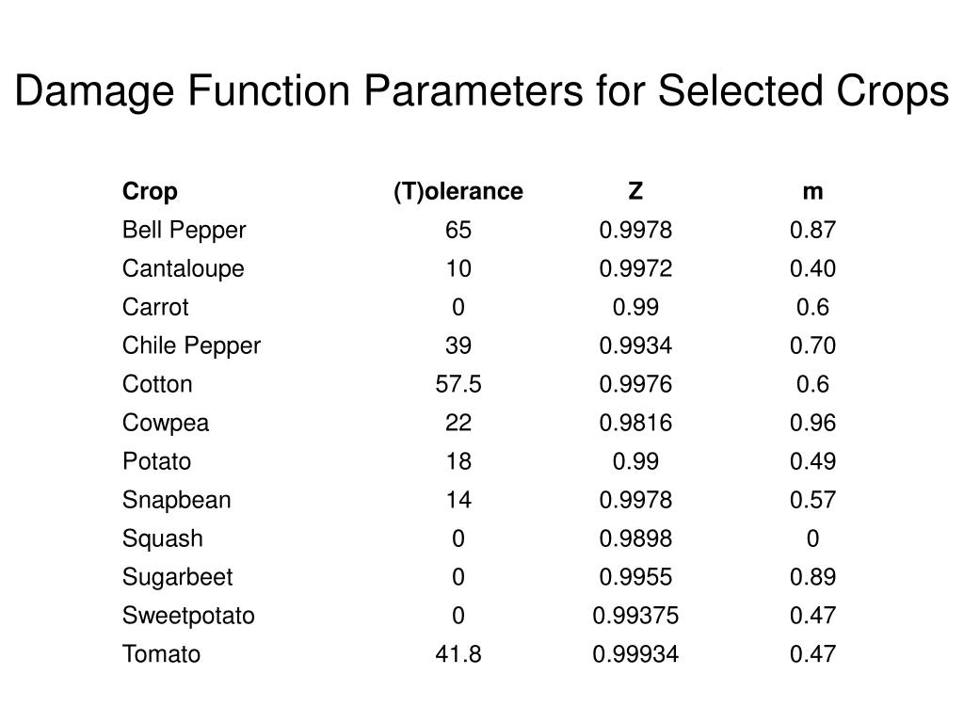Click the m column header
This screenshot has width=964, height=723.
pyautogui.click(x=812, y=192)
